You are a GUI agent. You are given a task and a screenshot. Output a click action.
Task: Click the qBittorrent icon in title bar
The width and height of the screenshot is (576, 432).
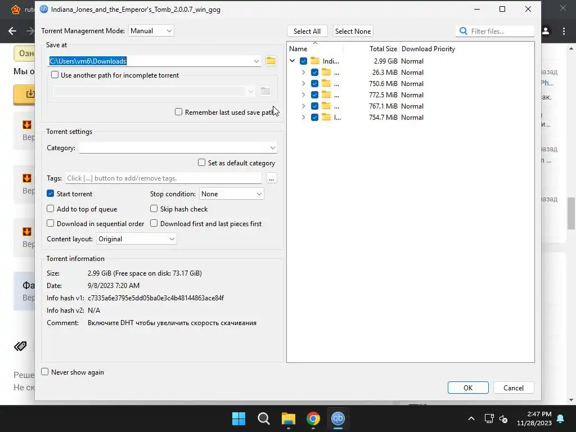click(44, 9)
